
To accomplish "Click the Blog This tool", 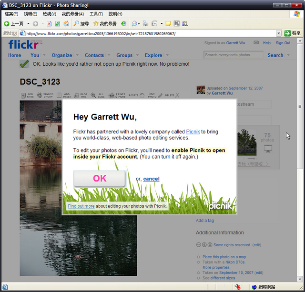I will [x=81, y=95].
